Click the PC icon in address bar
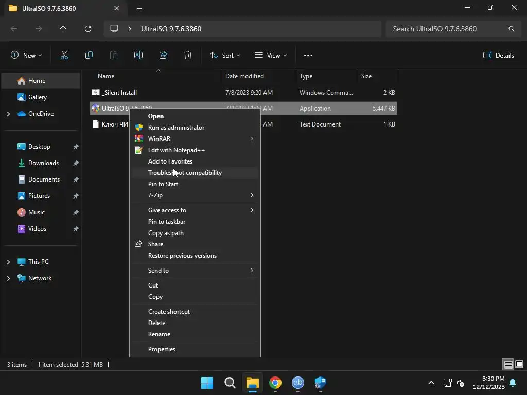Image resolution: width=527 pixels, height=395 pixels. (114, 29)
